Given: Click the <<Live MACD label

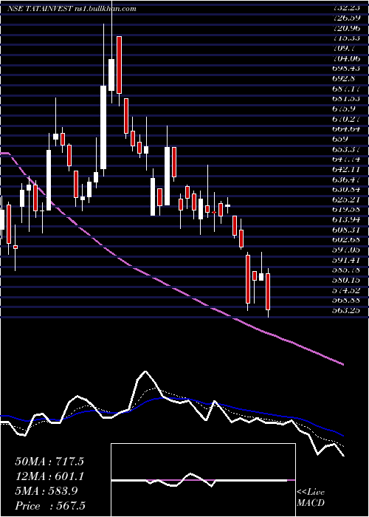Looking at the screenshot, I should (311, 498).
